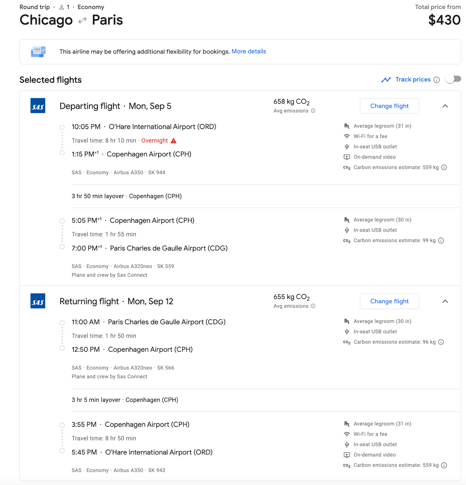466x485 pixels.
Task: Click the SAS logo beside Returning flight
Action: coord(38,301)
